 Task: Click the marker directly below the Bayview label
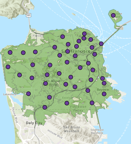click(x=104, y=94)
